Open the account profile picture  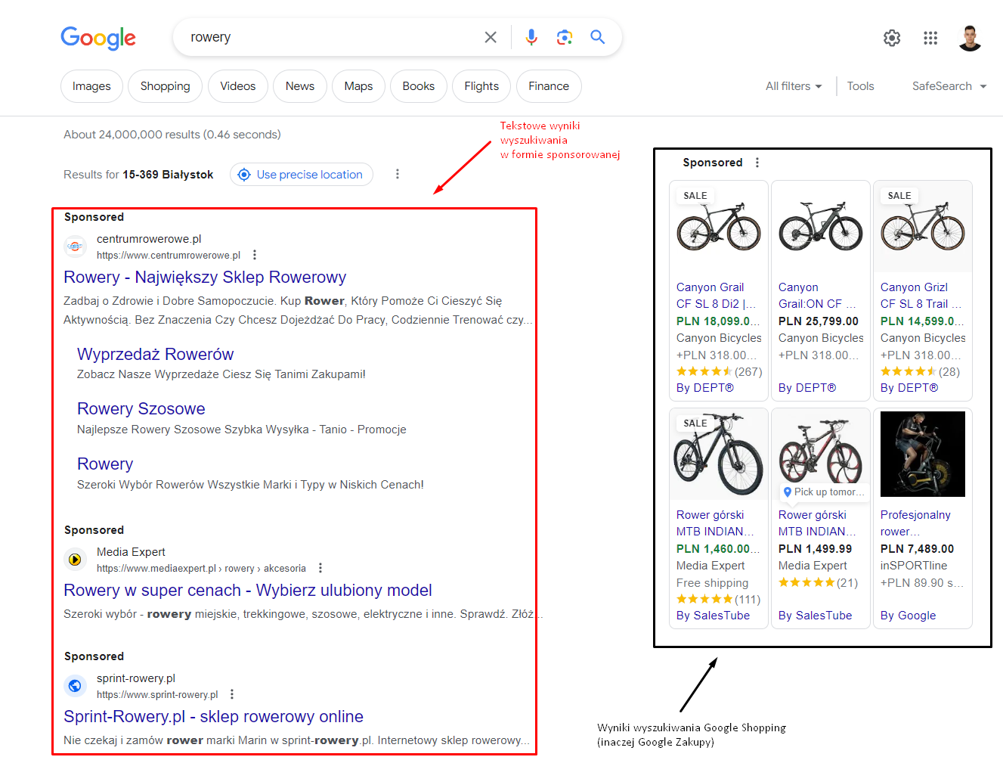970,38
